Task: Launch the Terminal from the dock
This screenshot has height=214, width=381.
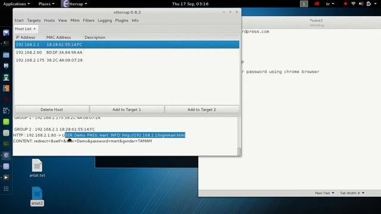Action: coord(6,43)
